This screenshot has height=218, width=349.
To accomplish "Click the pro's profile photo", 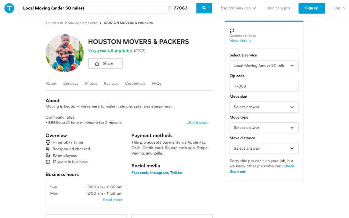I will coord(65,53).
